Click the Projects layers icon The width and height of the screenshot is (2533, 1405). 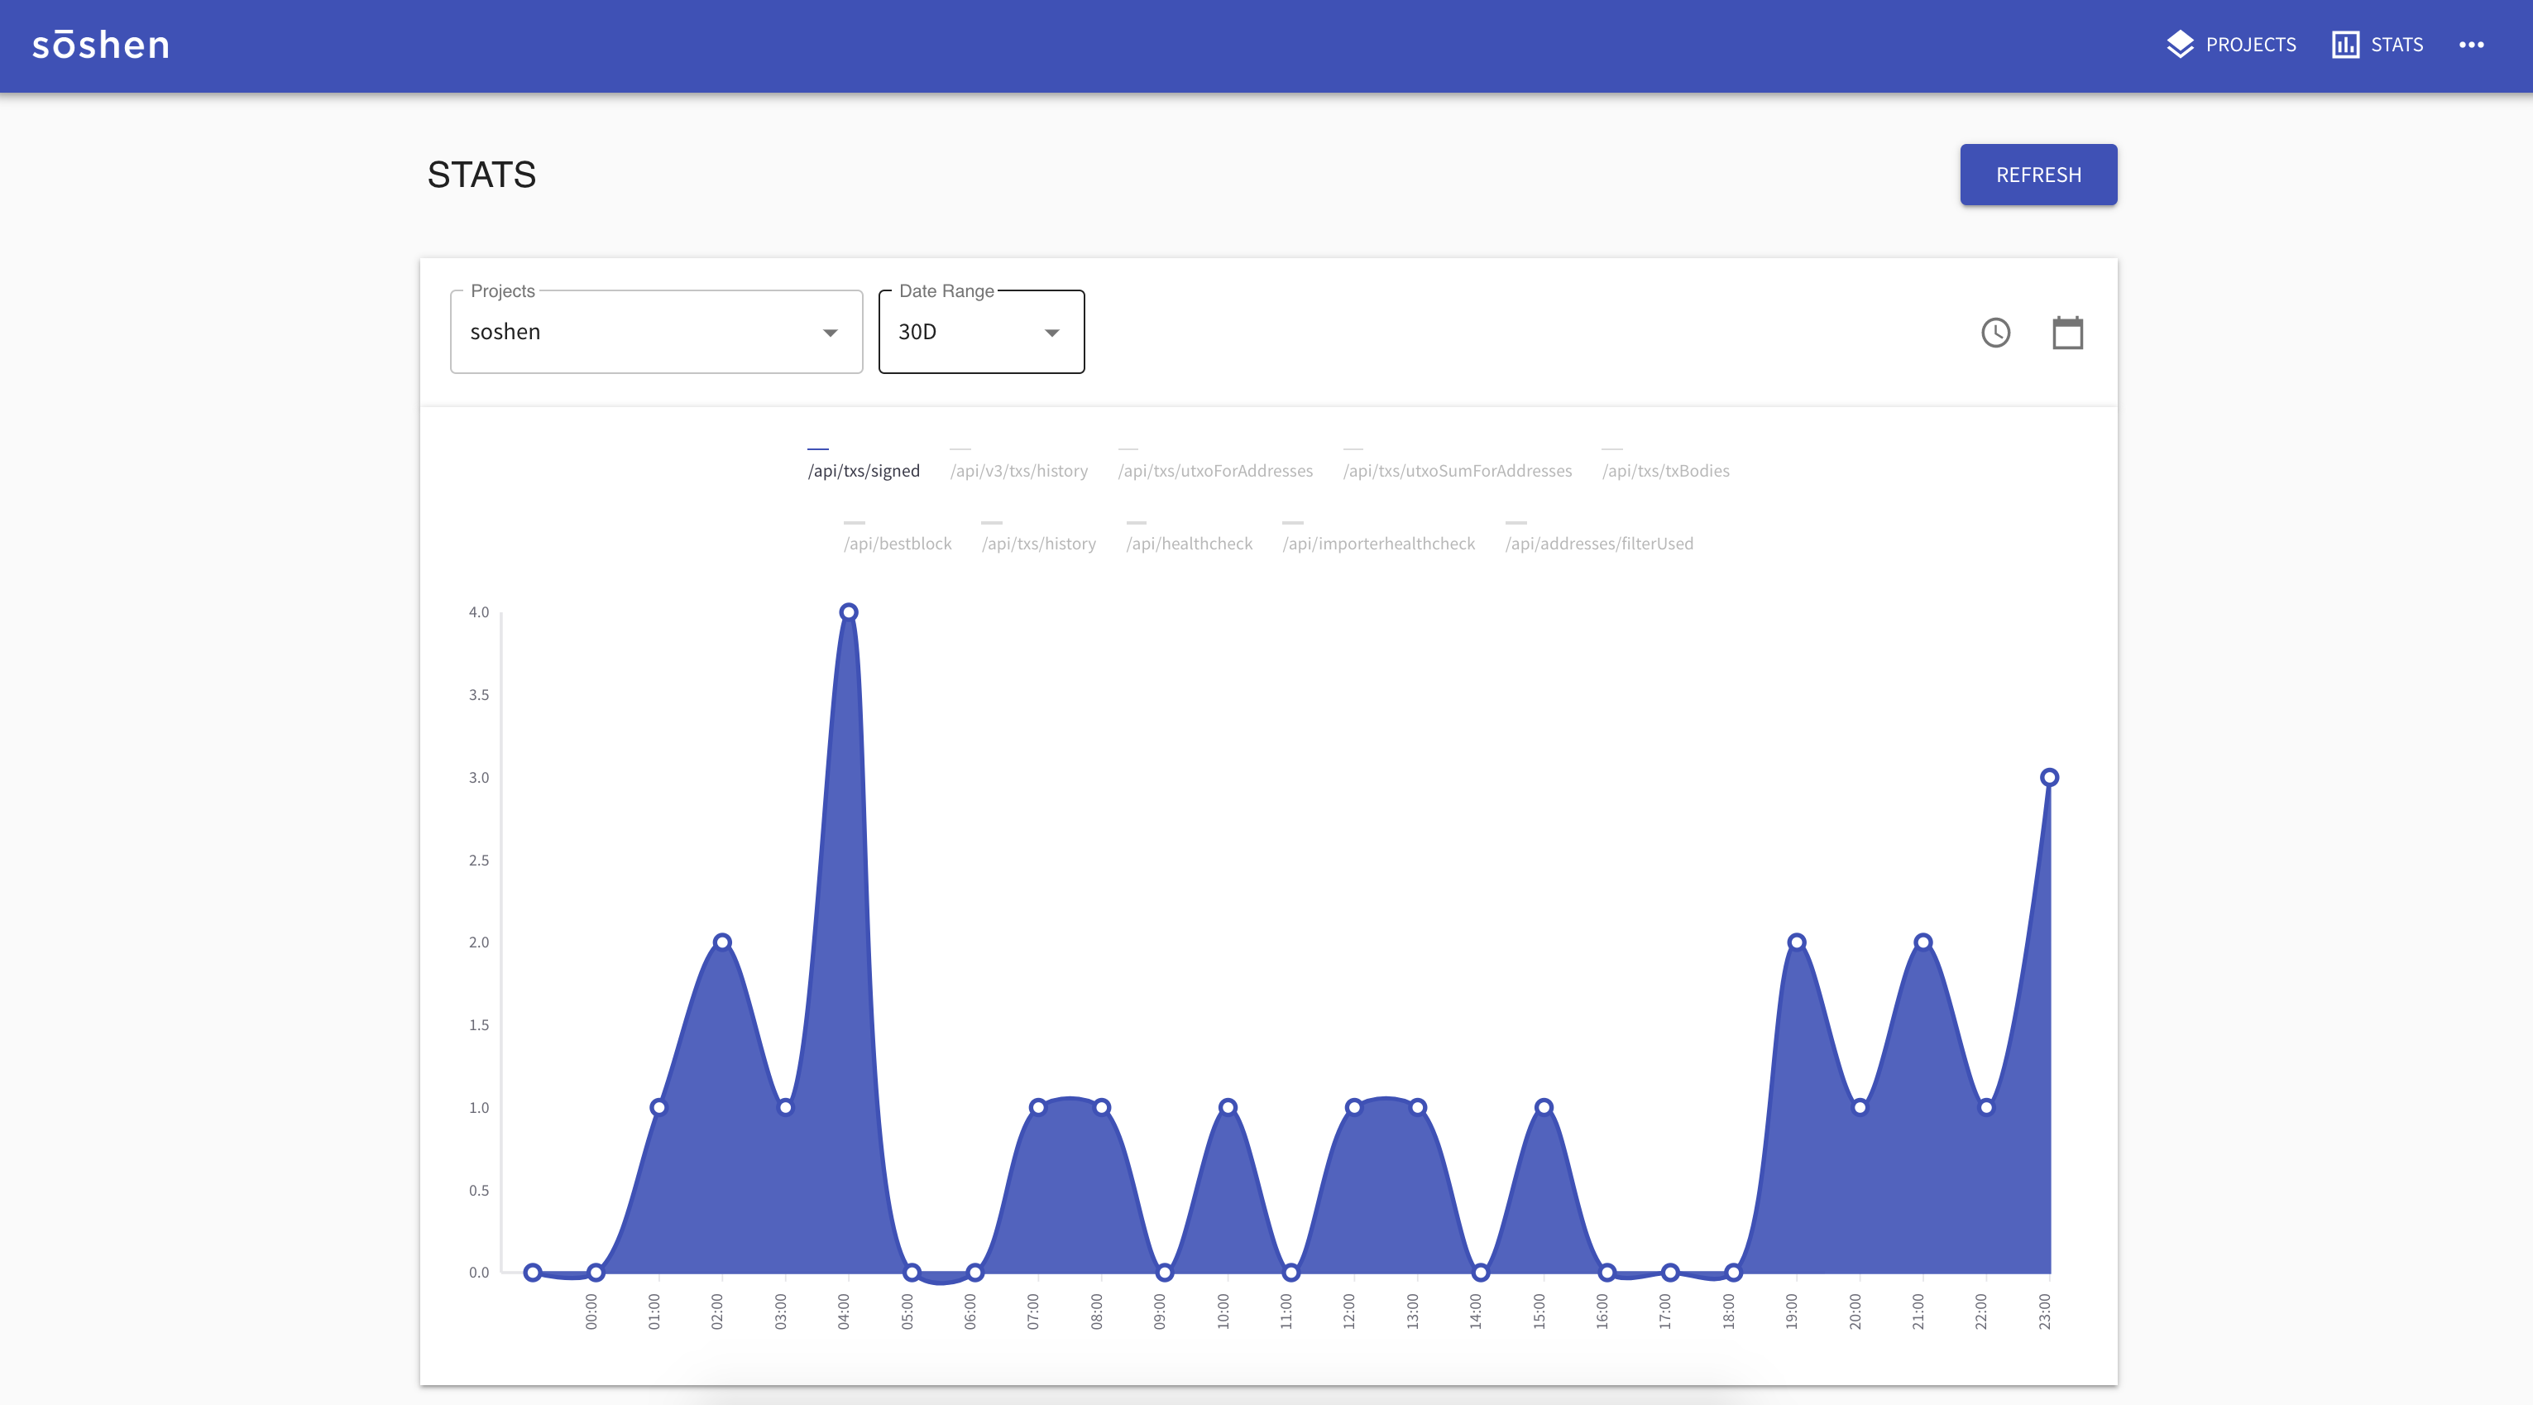(x=2180, y=45)
